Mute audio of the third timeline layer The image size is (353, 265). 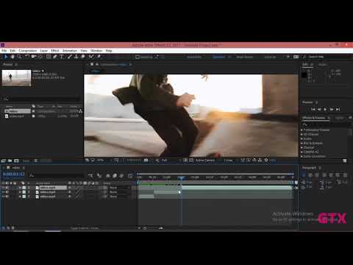pyautogui.click(x=7, y=197)
